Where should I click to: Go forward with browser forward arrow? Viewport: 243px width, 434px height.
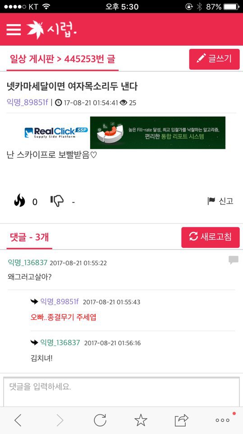(x=60, y=420)
